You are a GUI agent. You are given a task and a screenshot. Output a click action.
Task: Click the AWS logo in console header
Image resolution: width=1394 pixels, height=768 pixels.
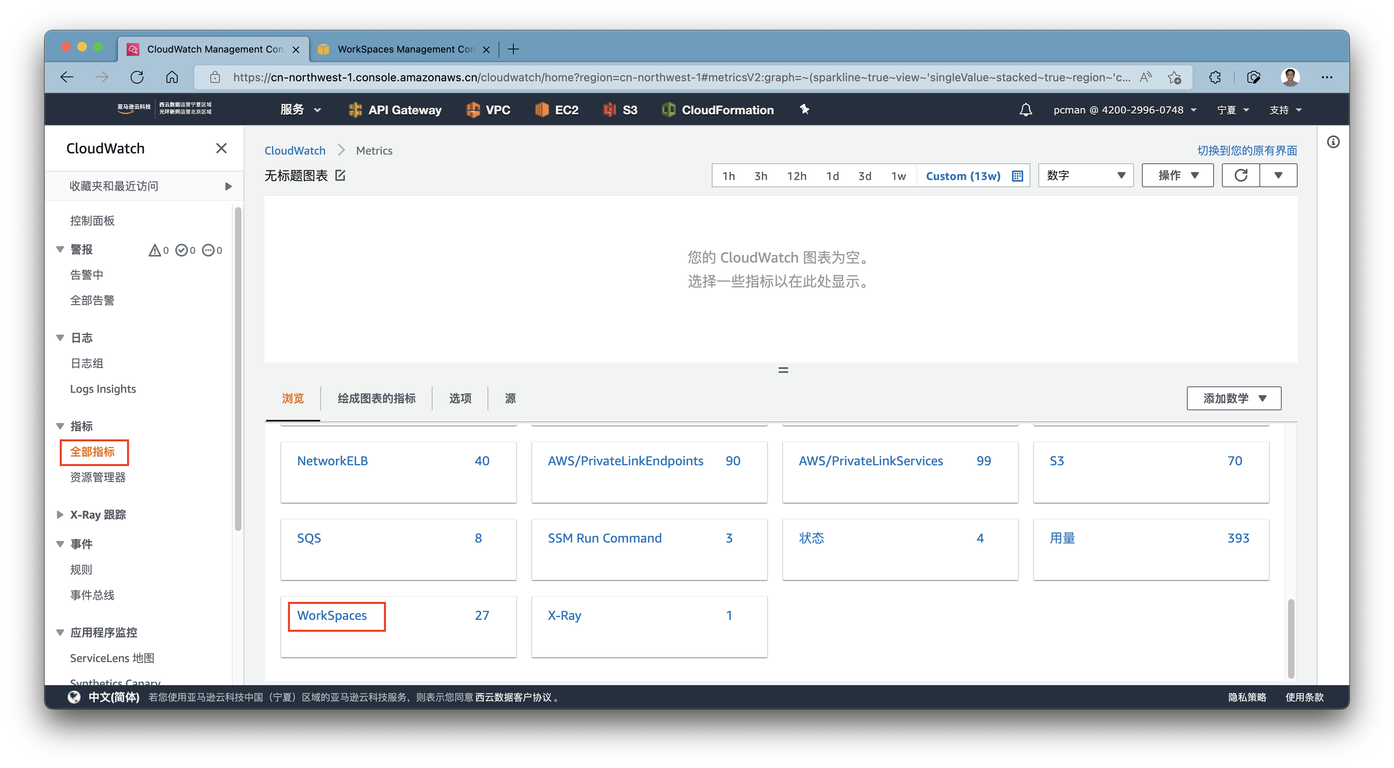click(x=164, y=109)
